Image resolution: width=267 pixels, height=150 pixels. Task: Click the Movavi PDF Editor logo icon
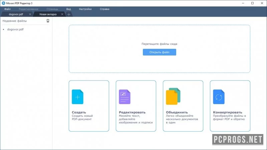pyautogui.click(x=3, y=3)
